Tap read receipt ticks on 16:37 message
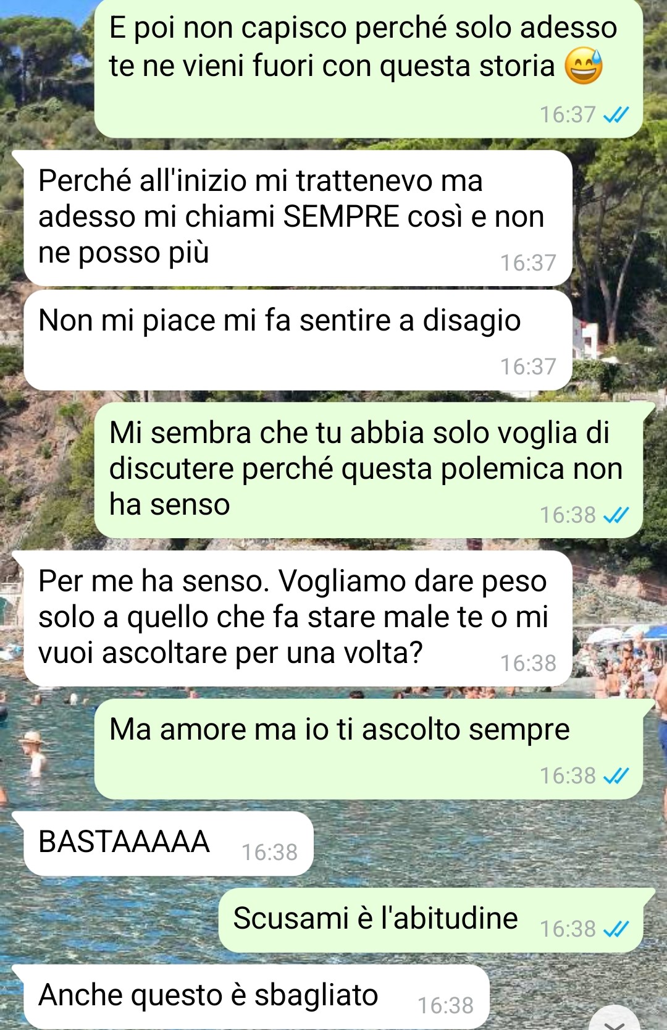Viewport: 667px width, 1030px height. point(616,115)
